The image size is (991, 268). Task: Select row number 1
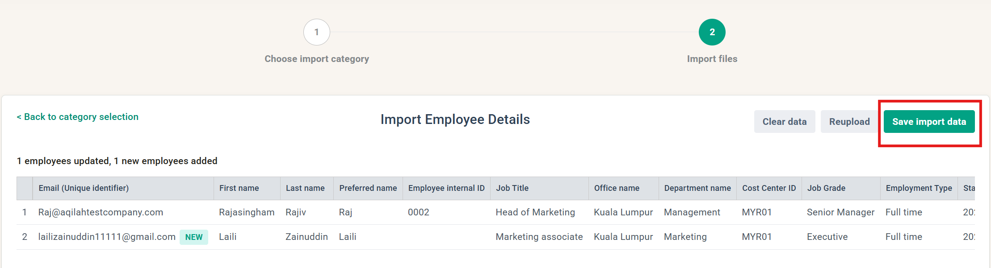(x=25, y=212)
